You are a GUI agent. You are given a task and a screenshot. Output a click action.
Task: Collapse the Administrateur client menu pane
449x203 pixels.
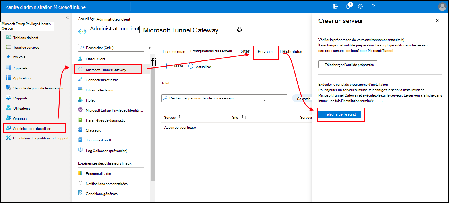(x=150, y=48)
